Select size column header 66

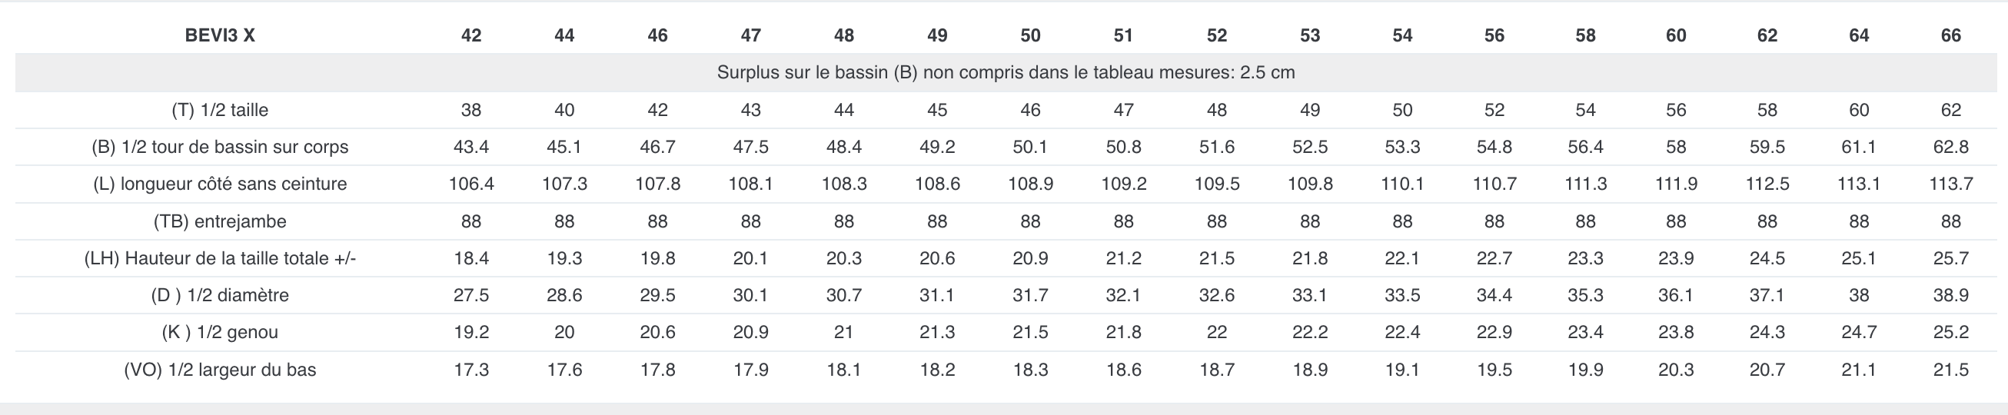tap(1950, 35)
